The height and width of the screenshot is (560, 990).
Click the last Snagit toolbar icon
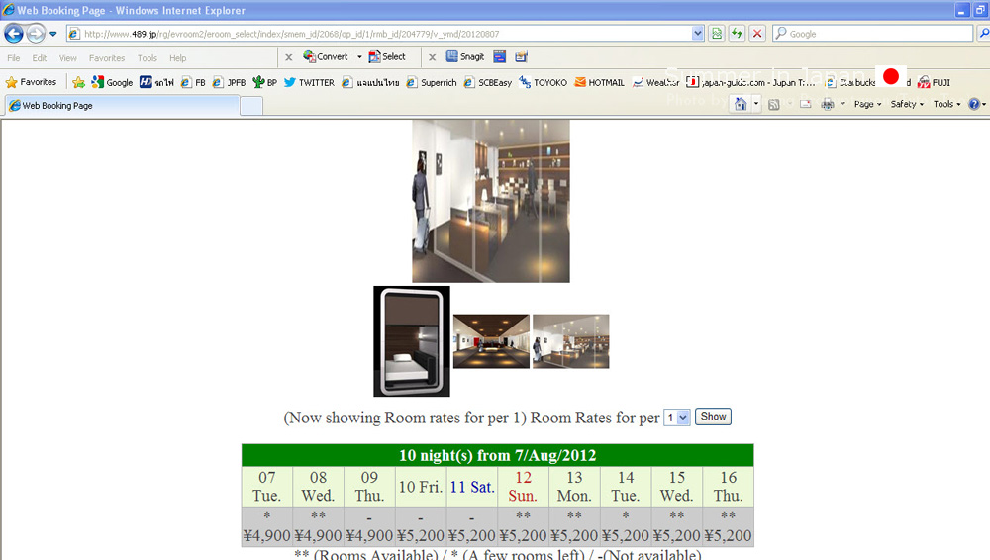point(521,56)
